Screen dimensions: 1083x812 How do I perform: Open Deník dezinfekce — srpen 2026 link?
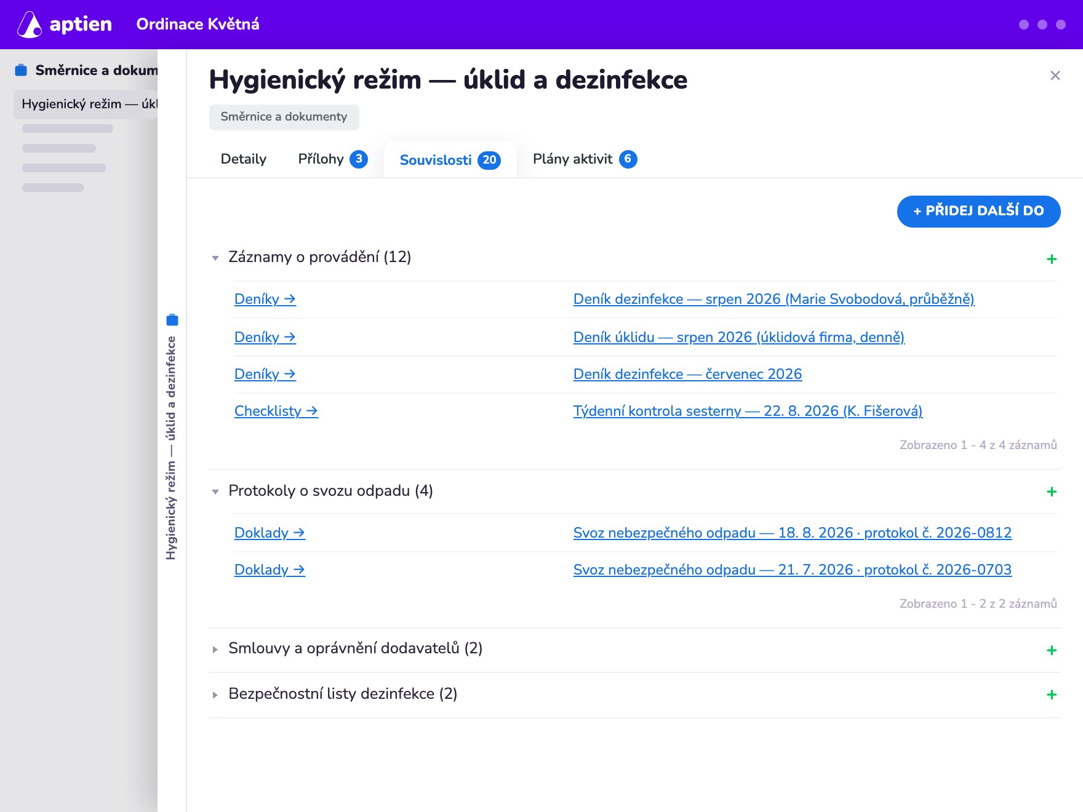[x=773, y=300]
